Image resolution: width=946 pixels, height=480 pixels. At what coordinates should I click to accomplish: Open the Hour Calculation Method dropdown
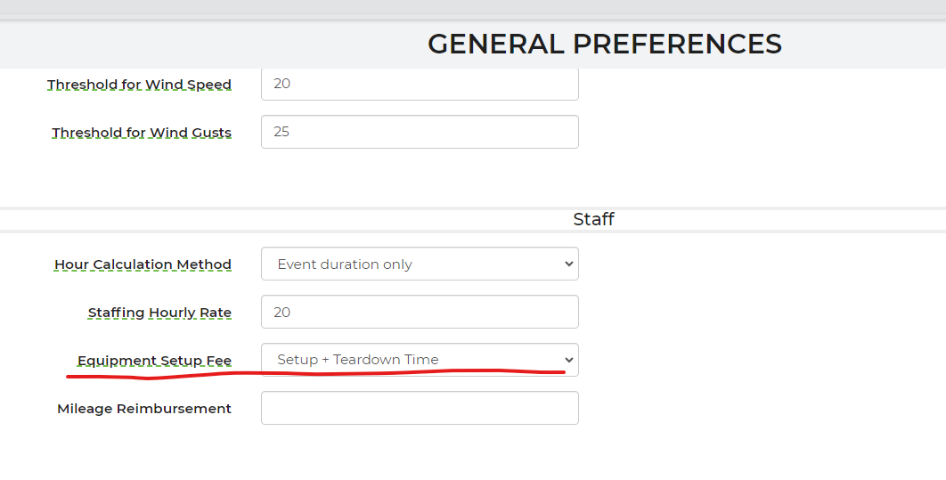point(419,264)
